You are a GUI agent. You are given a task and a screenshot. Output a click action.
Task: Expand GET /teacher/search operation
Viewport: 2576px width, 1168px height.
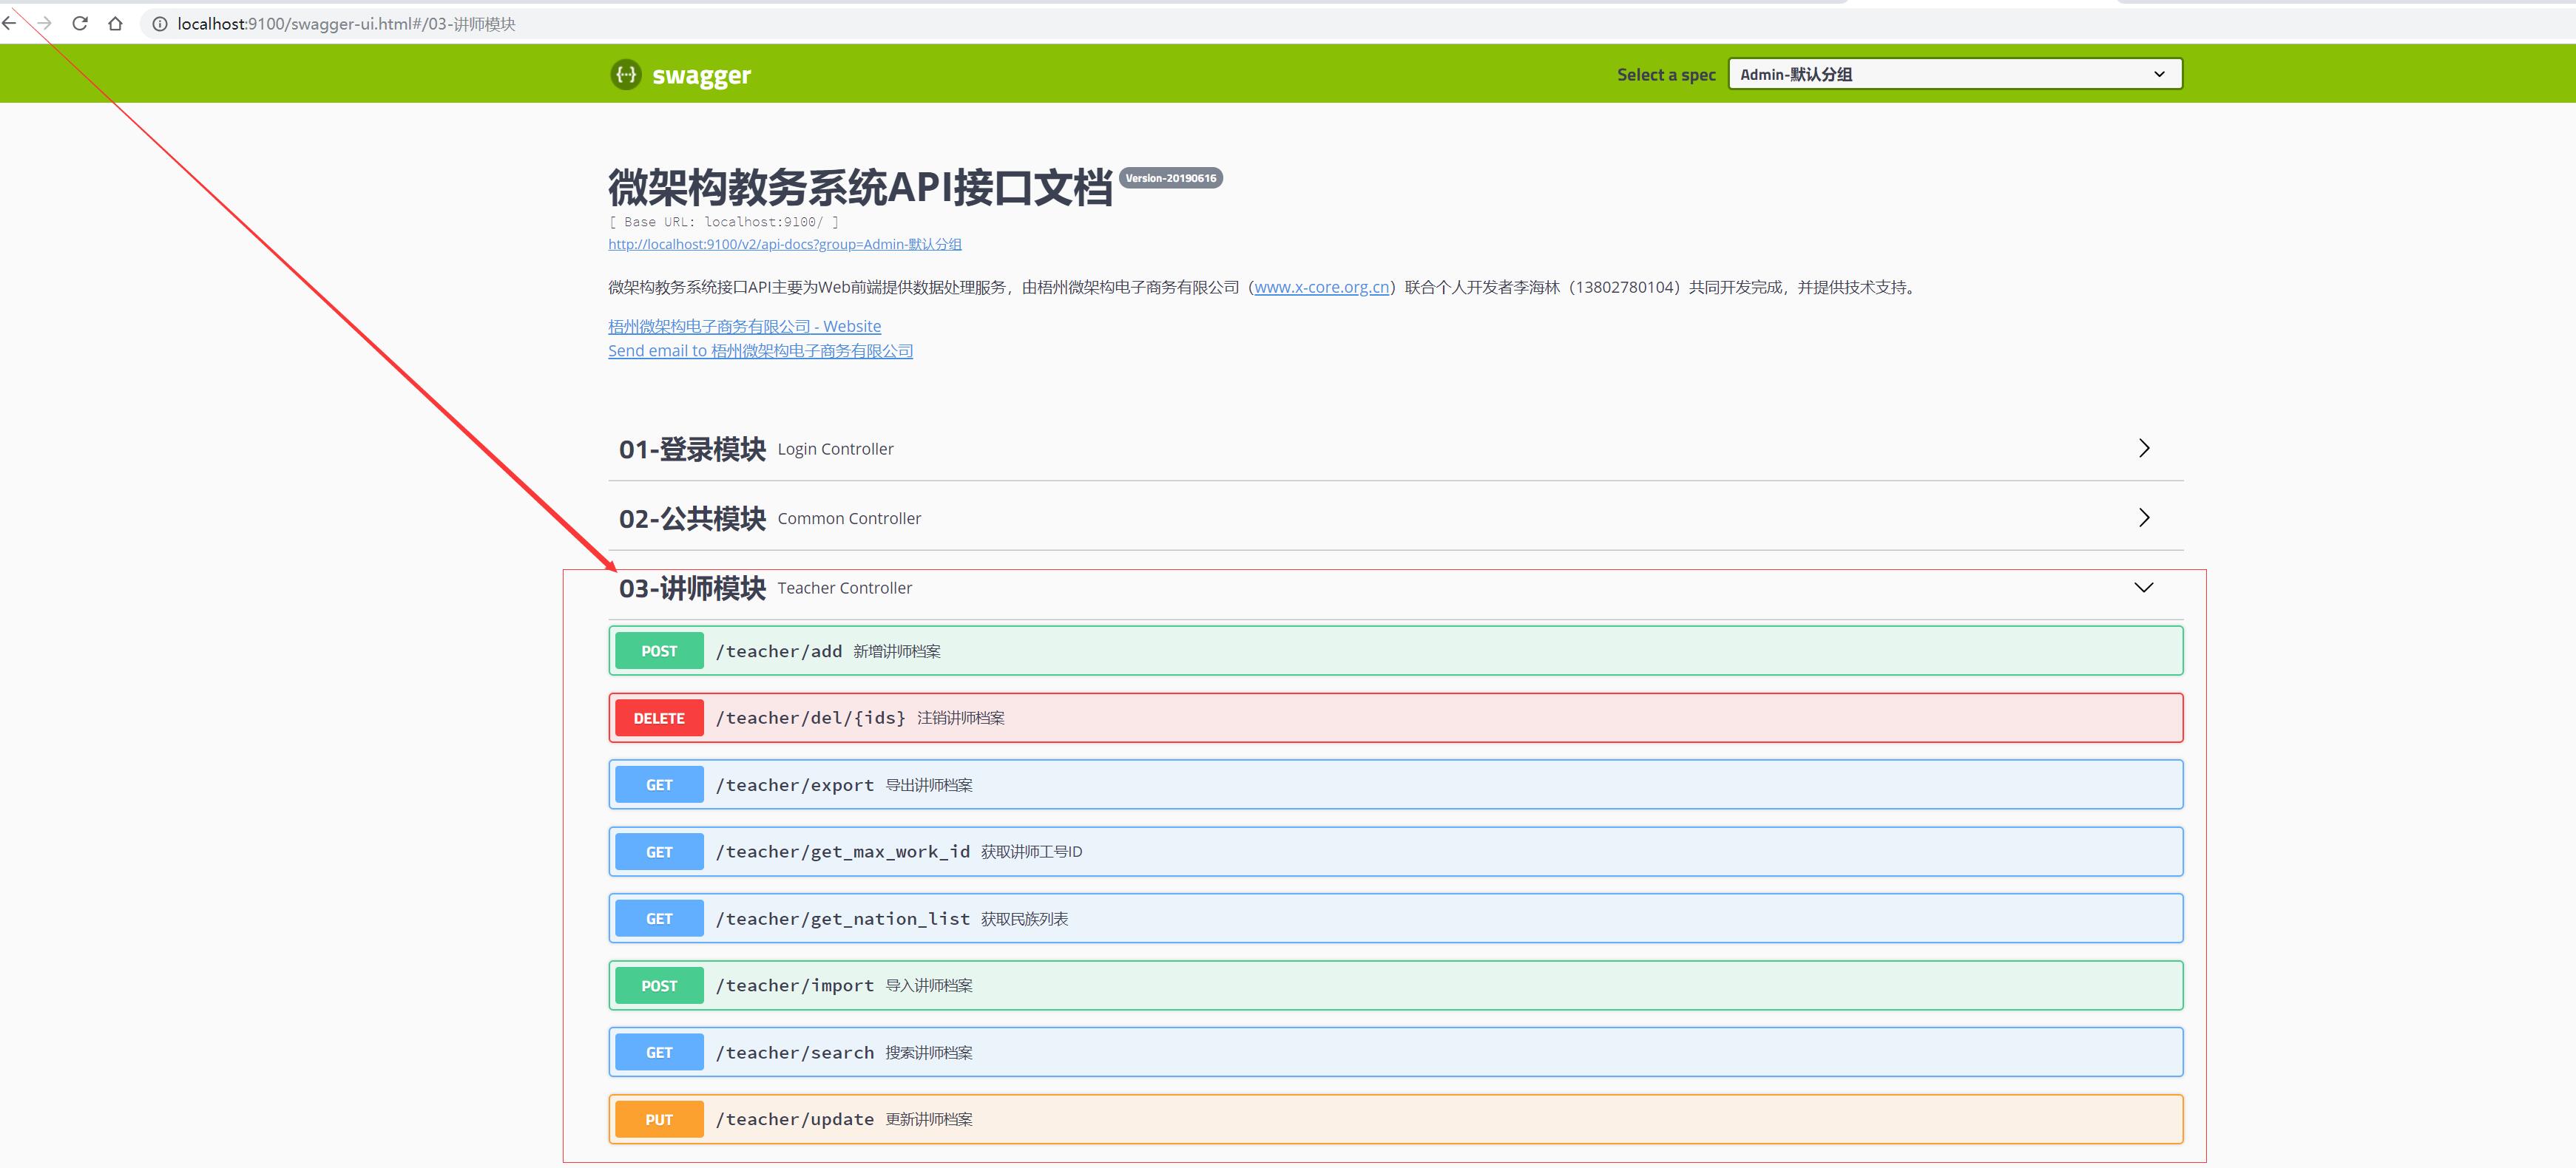(1395, 1052)
